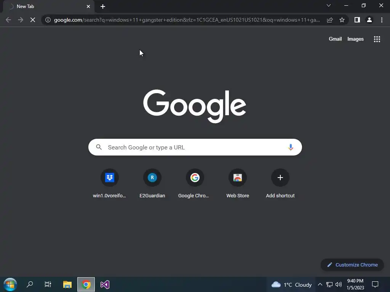The image size is (390, 292).
Task: Click the Customize Chrome button
Action: (352, 265)
